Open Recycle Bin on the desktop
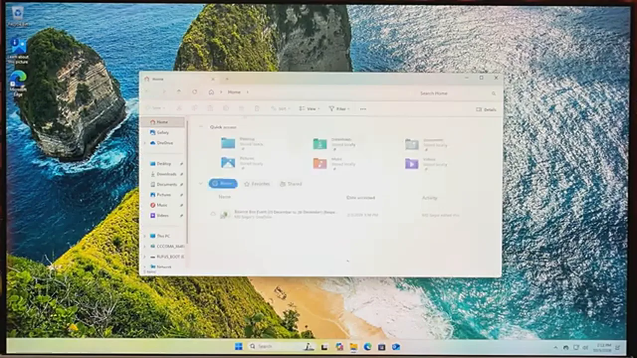637x358 pixels. coord(18,16)
